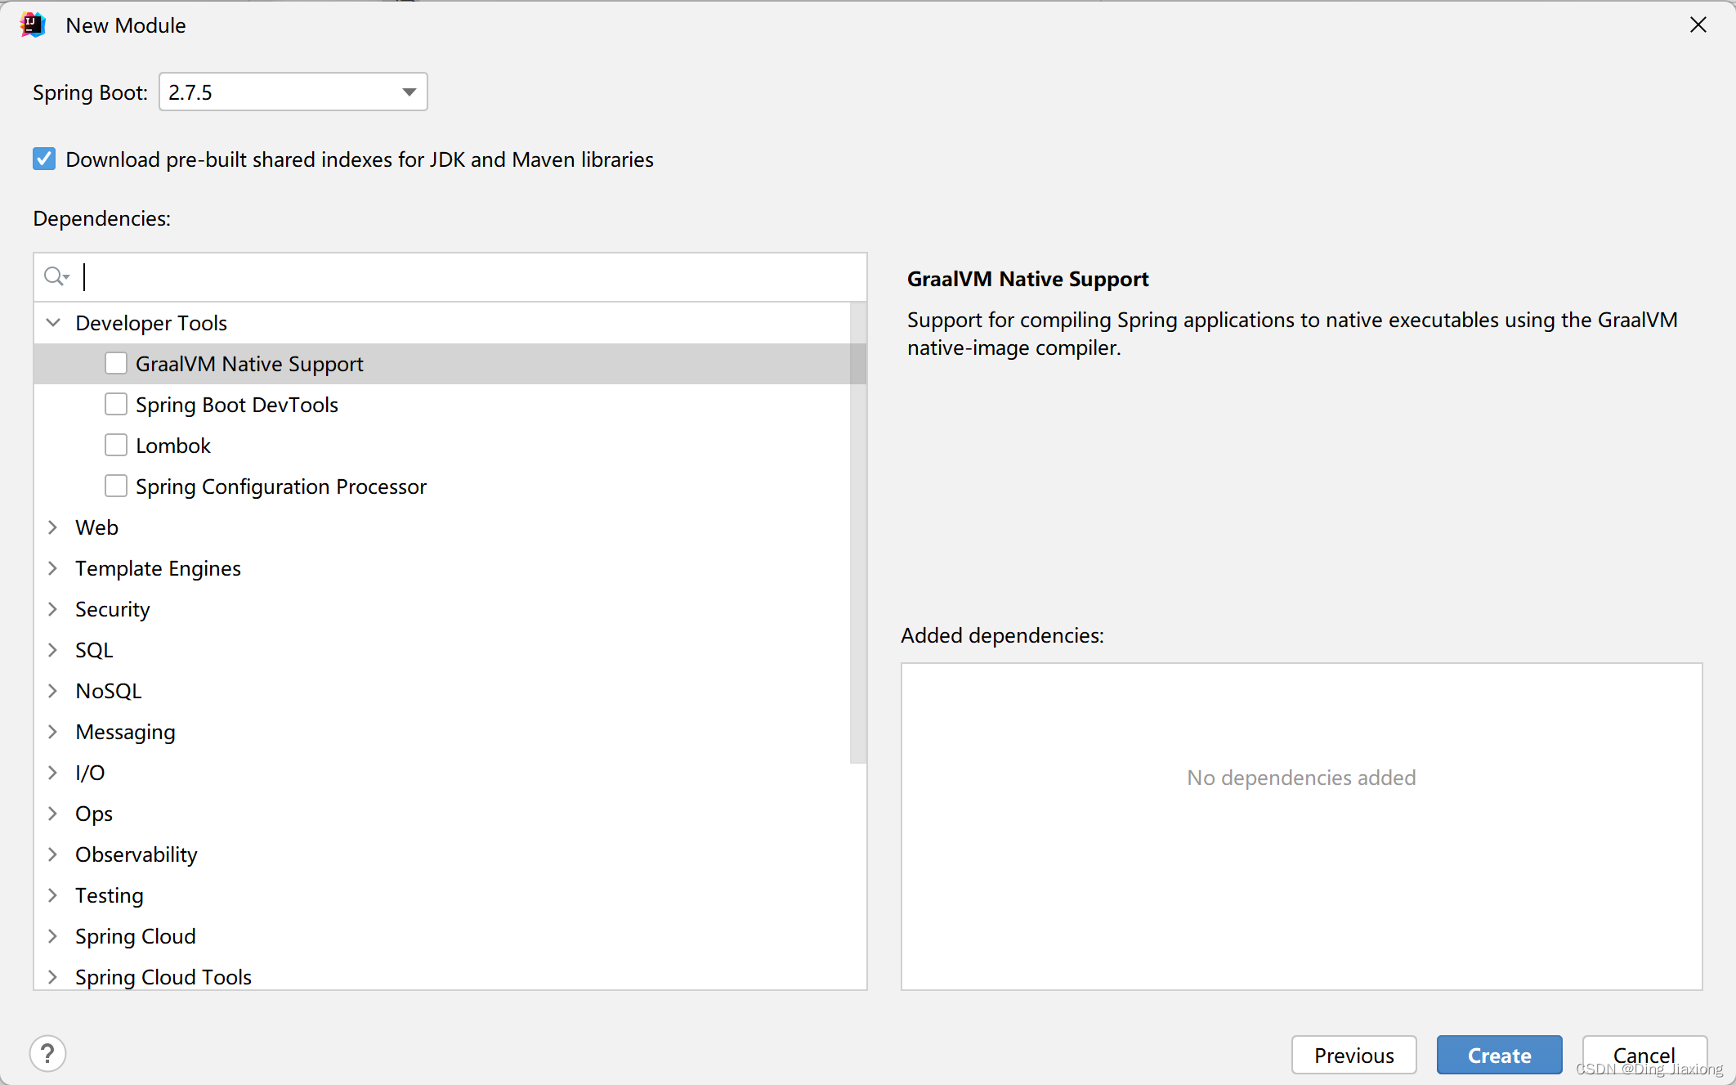Viewport: 1736px width, 1085px height.
Task: Check the Download pre-built shared indexes checkbox
Action: tap(47, 159)
